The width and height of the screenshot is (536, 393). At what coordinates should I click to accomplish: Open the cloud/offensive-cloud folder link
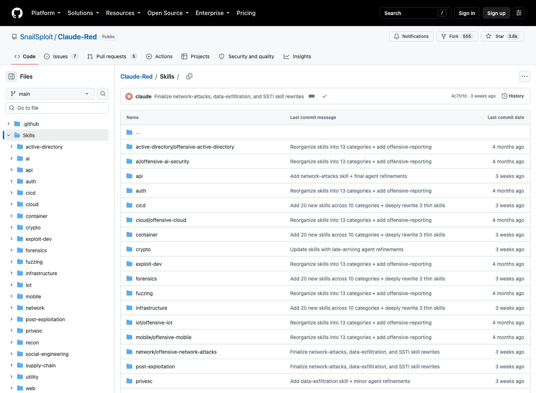click(161, 220)
